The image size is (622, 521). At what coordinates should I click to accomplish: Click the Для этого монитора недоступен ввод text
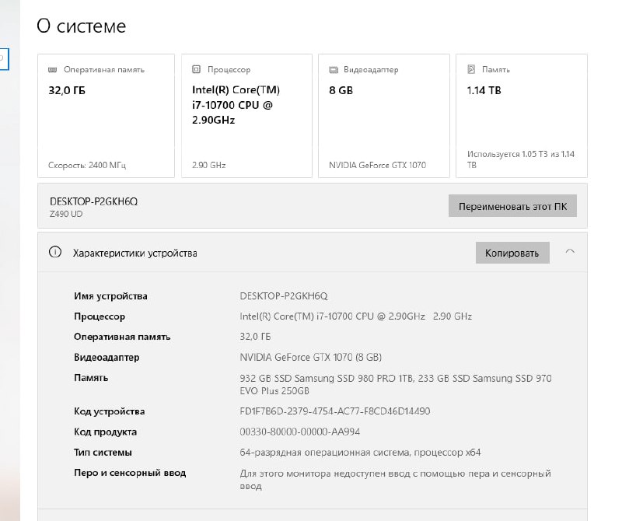coord(395,480)
